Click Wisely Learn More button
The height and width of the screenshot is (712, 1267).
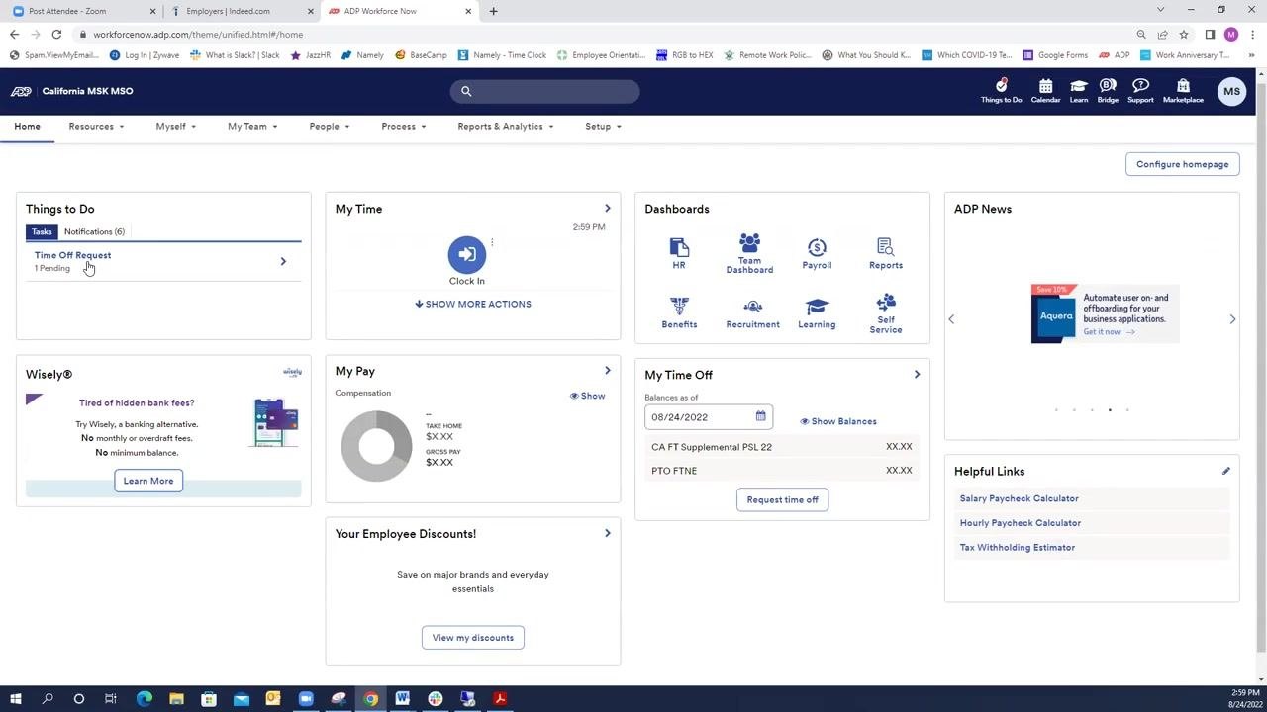coord(148,481)
